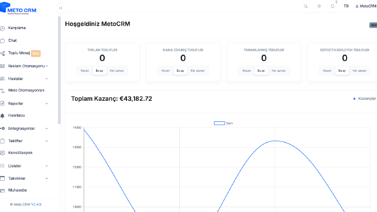Select Geçen under Tamamlanmış Teklifler
The width and height of the screenshot is (377, 212).
[x=246, y=71]
